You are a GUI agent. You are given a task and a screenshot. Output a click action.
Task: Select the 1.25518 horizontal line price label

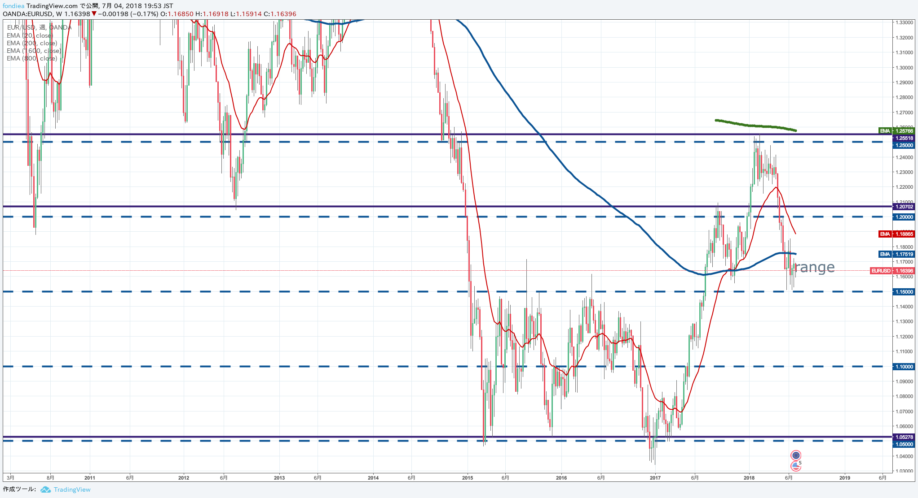point(904,138)
